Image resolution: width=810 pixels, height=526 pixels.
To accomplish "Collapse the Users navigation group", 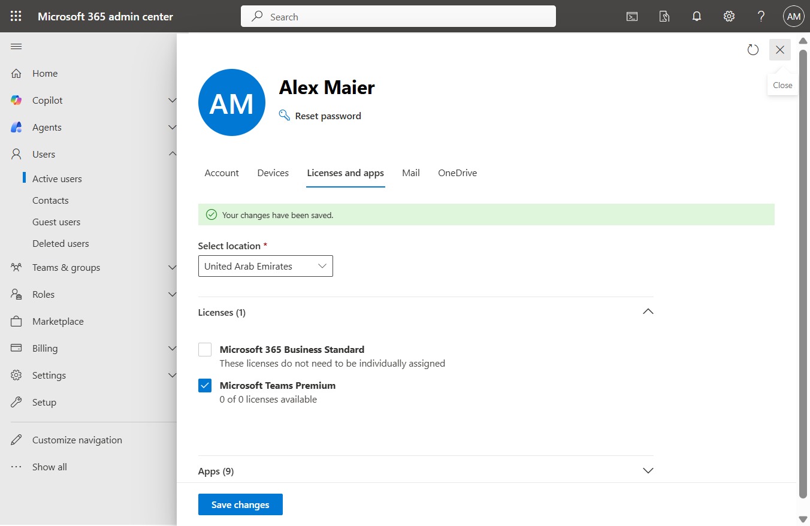I will 172,154.
